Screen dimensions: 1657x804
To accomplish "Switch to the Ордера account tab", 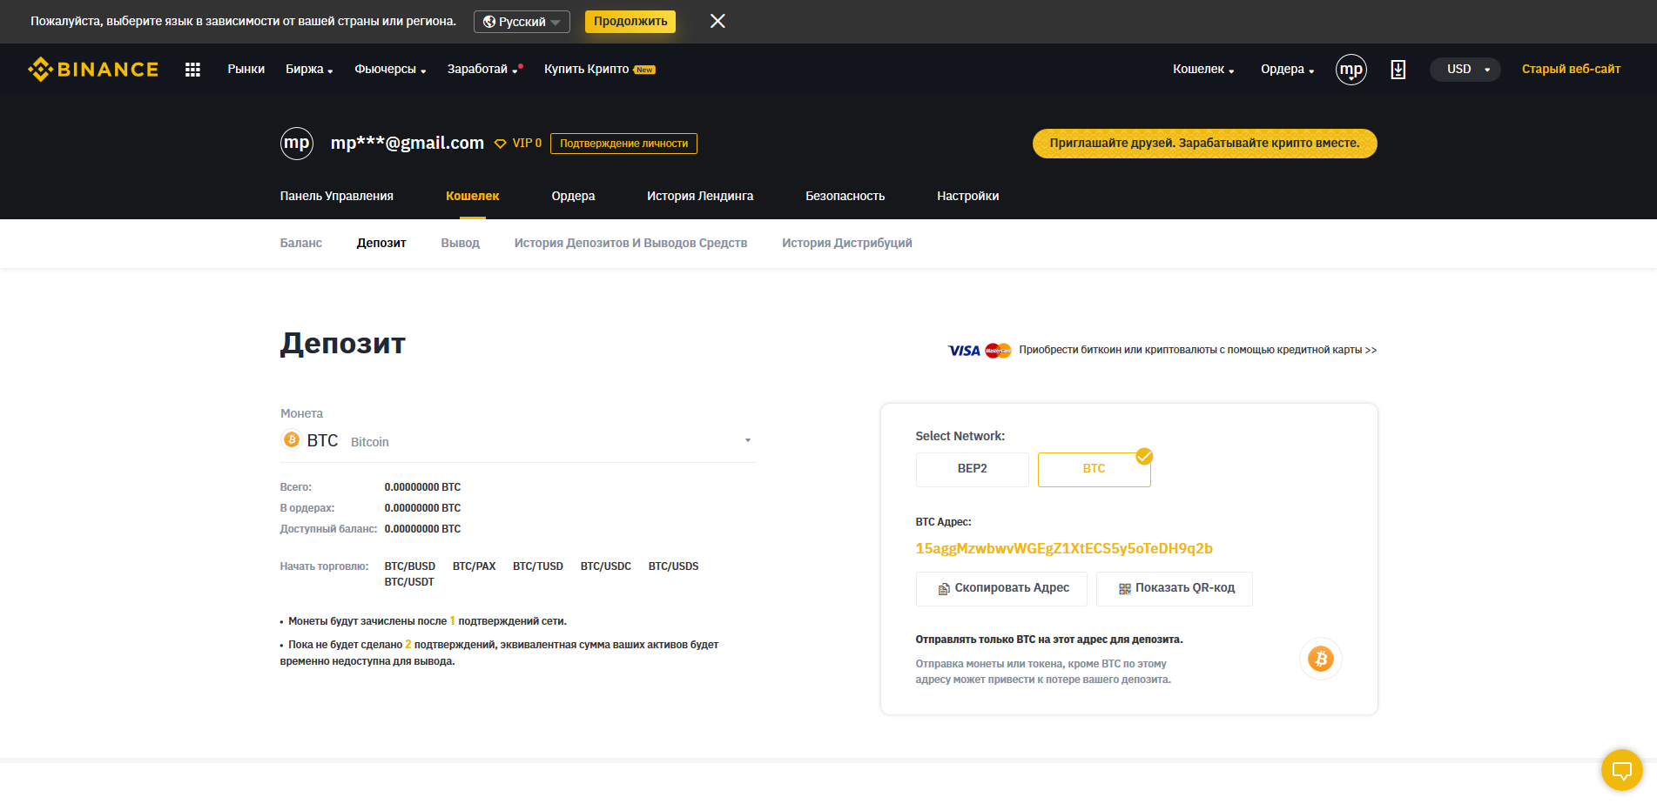I will (x=573, y=197).
